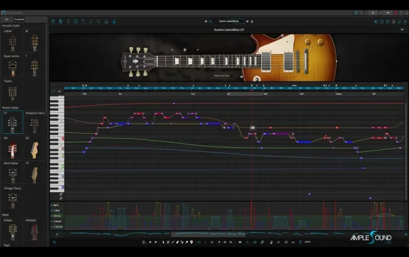Image resolution: width=409 pixels, height=257 pixels.
Task: Open the settings gear icon in toolbar
Action: click(x=99, y=22)
